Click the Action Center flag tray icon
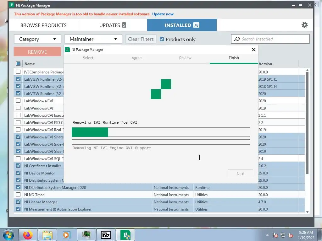 275,235
